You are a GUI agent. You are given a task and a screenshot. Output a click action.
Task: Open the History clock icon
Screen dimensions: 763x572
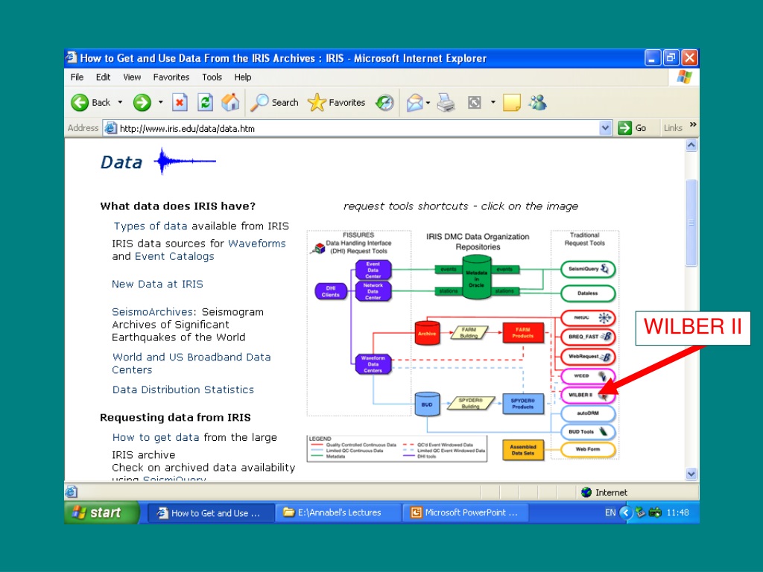click(384, 103)
